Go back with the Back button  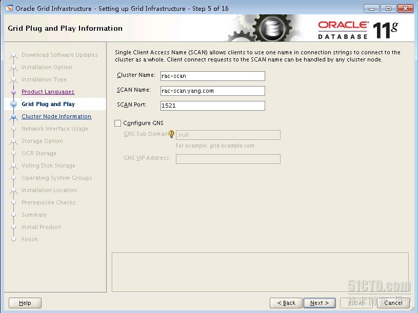click(286, 303)
